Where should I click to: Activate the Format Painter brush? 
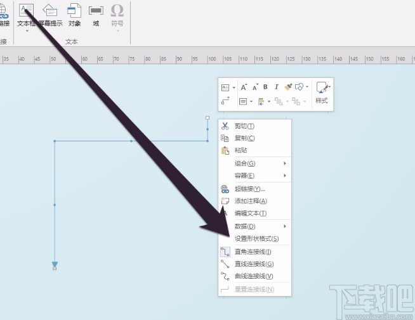[288, 87]
